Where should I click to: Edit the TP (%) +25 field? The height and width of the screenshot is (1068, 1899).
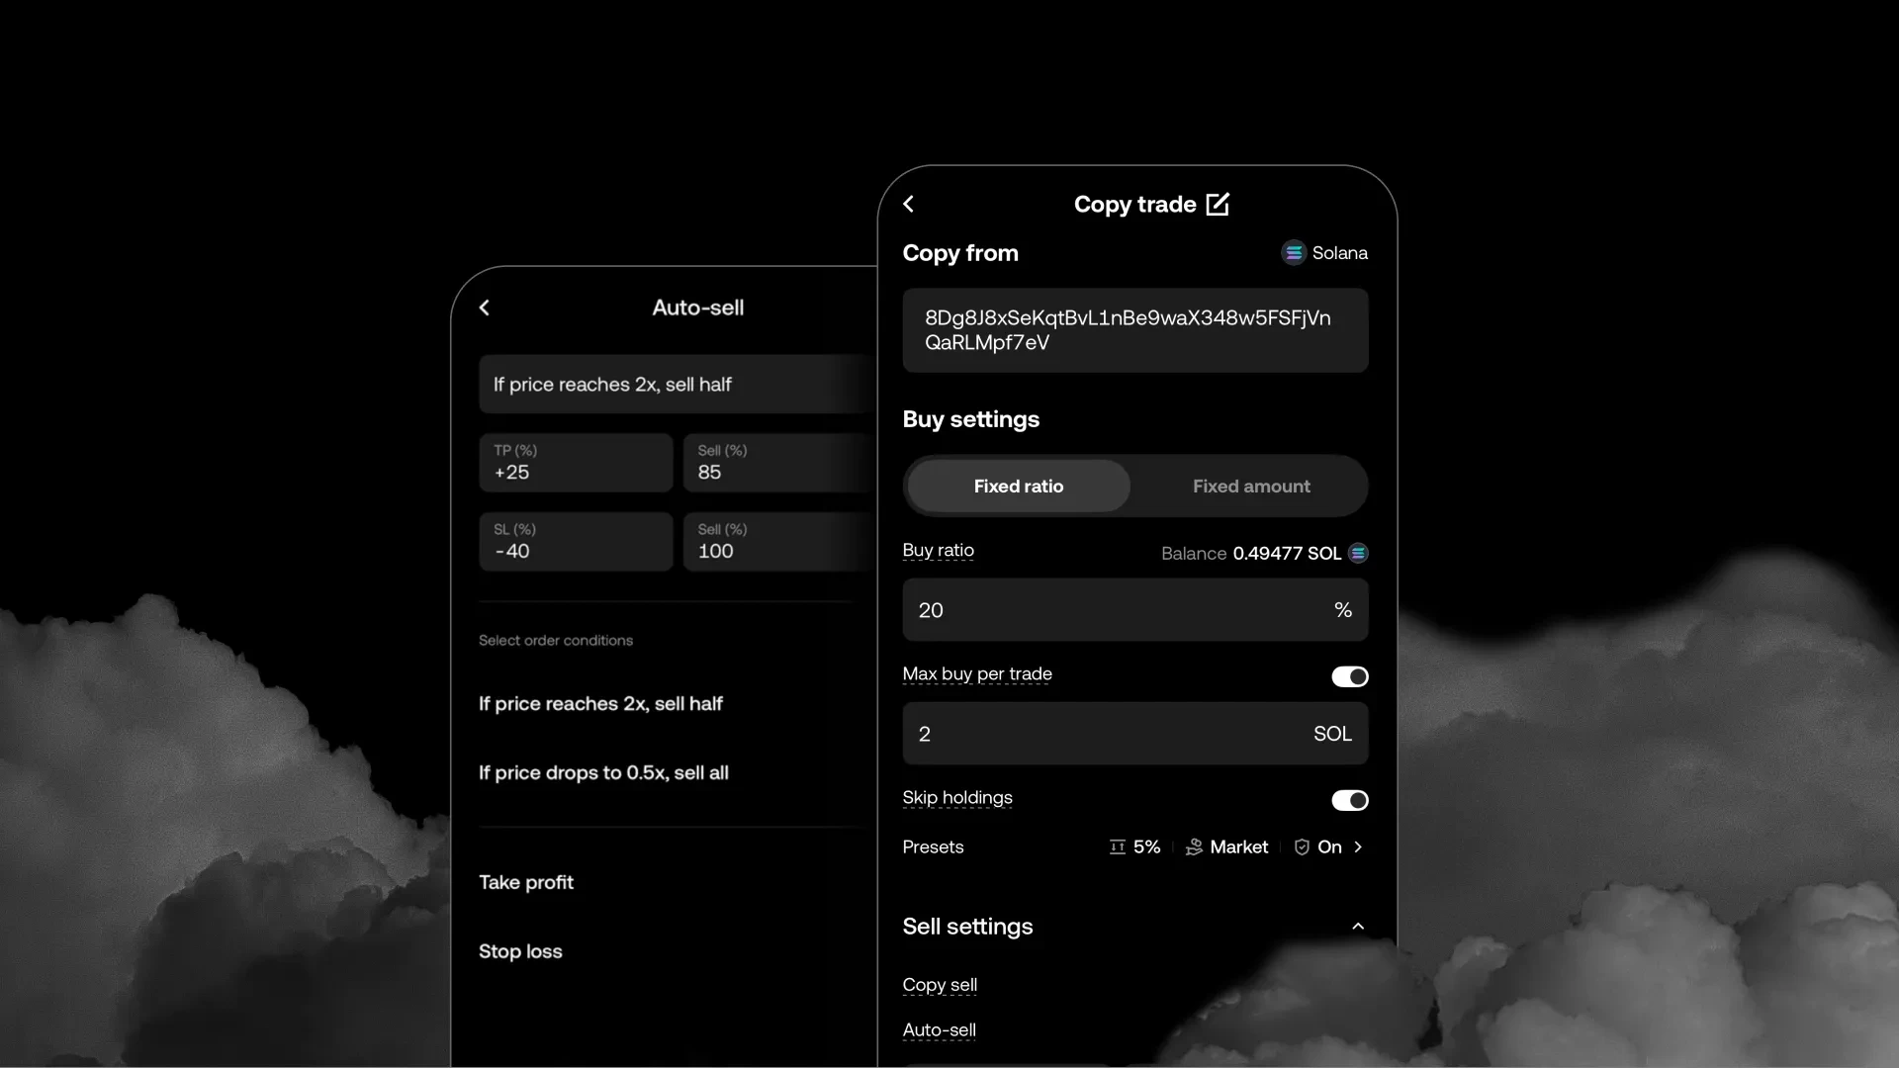tap(576, 463)
